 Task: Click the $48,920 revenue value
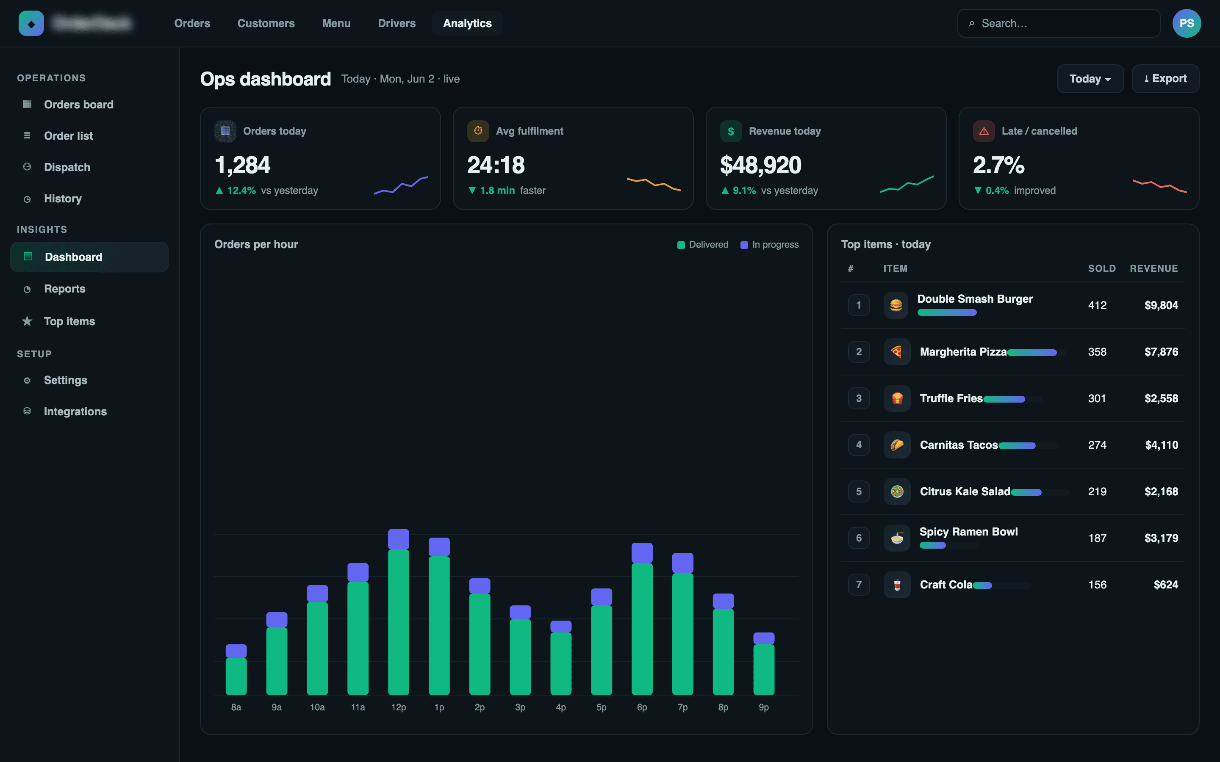pos(760,165)
